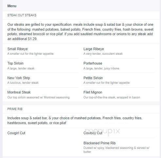Screen dimensions: 161x158
Task: Choose Top Sirloin from the steak list
Action: pyautogui.click(x=15, y=63)
